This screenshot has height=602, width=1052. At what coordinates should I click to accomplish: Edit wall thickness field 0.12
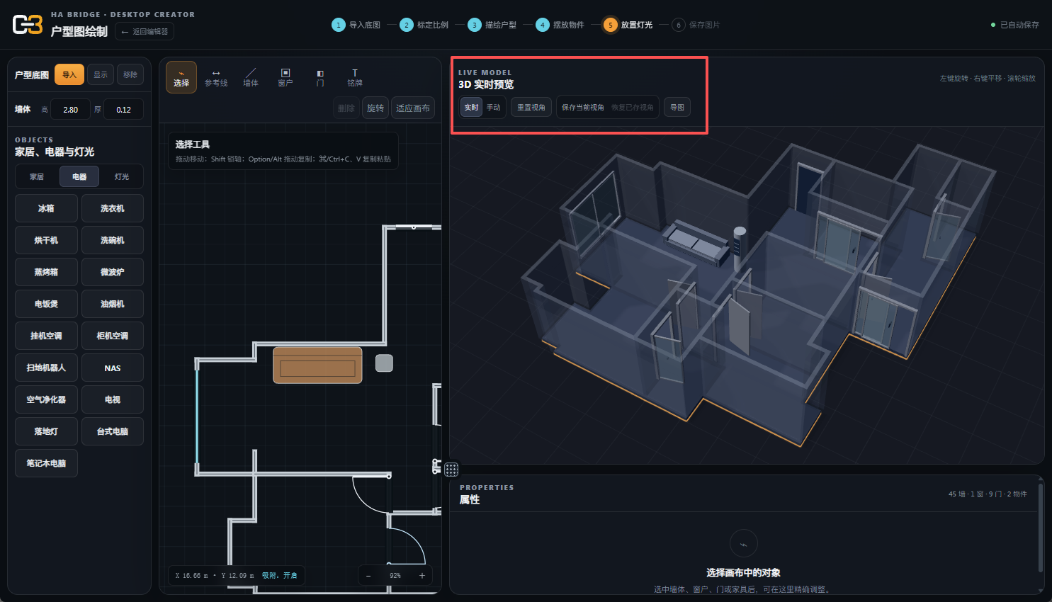pyautogui.click(x=124, y=110)
